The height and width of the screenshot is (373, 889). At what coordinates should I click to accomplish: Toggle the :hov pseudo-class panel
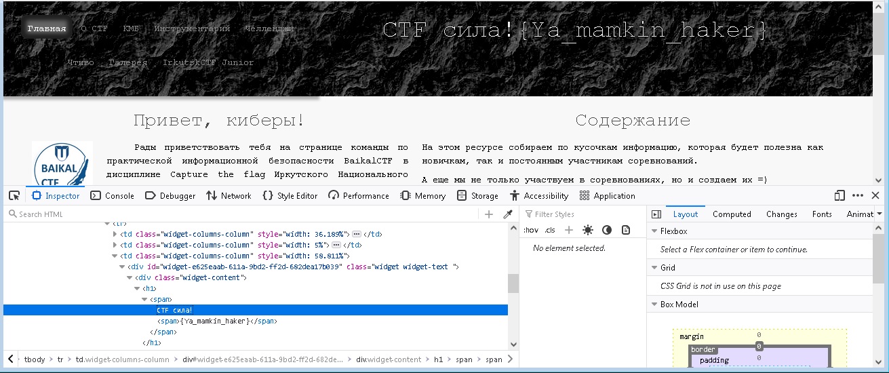coord(531,230)
